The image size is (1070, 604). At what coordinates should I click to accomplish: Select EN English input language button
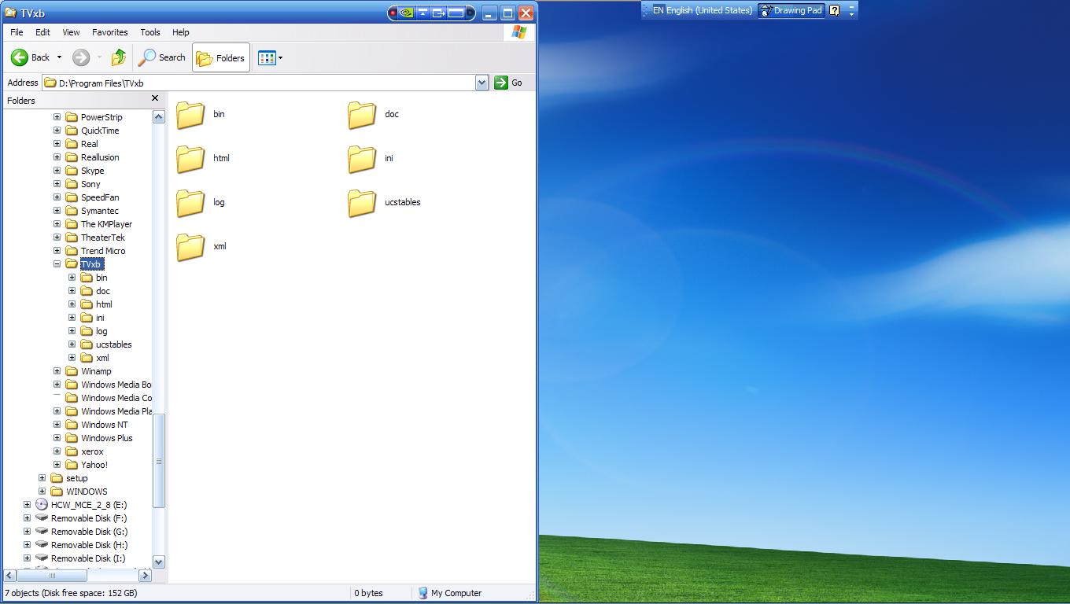tap(702, 10)
